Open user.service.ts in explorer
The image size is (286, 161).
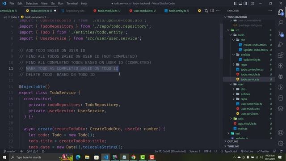click(x=249, y=114)
